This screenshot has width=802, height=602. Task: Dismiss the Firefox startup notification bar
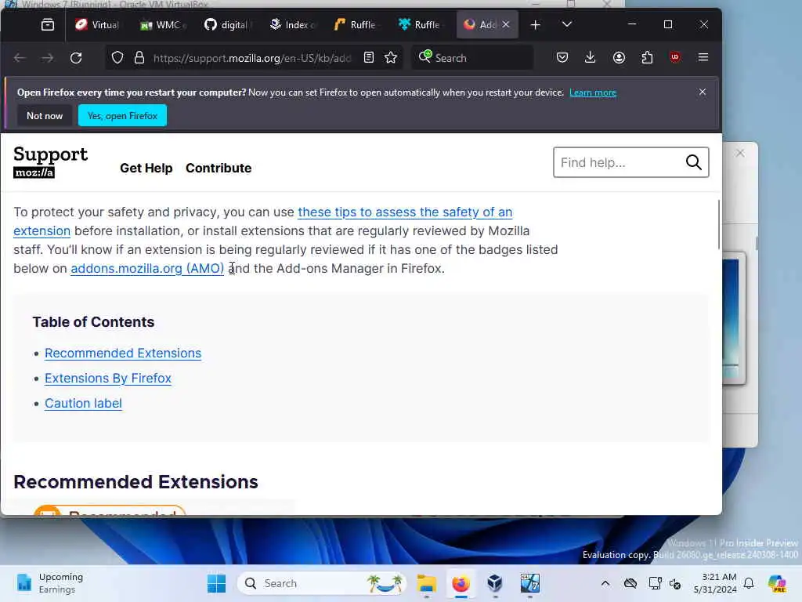[x=703, y=92]
